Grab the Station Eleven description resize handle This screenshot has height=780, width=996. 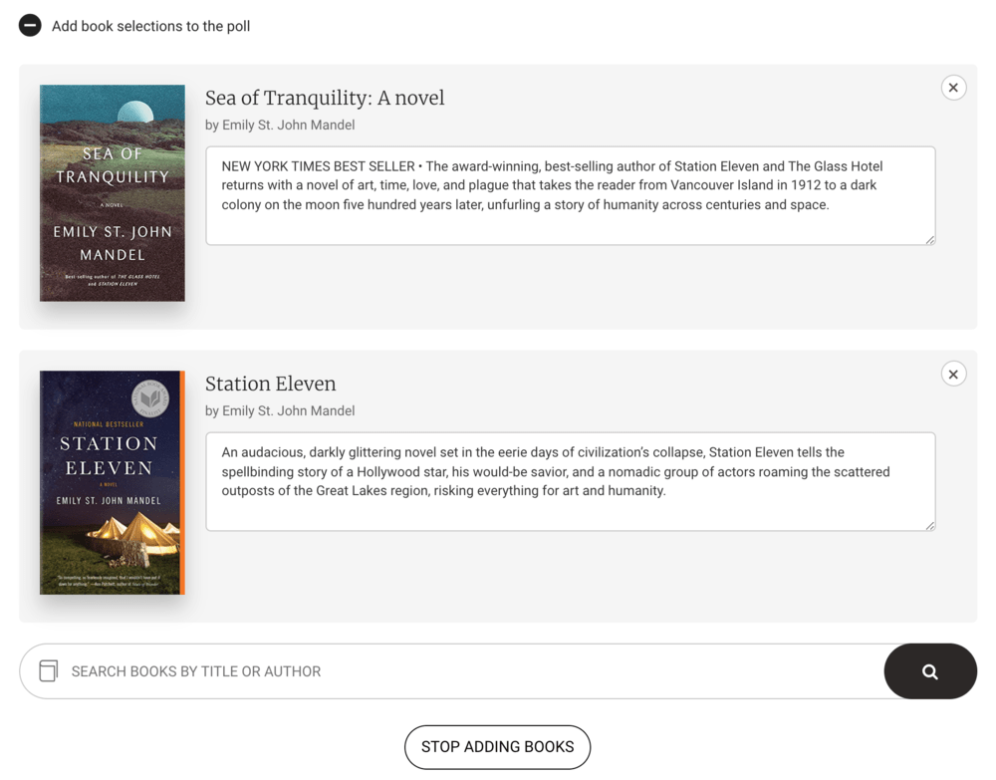coord(930,525)
